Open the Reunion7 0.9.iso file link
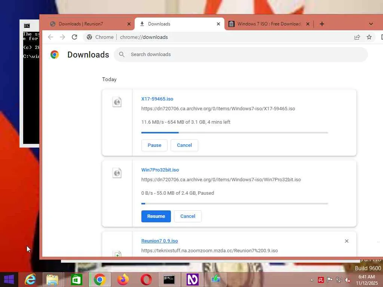The width and height of the screenshot is (383, 287). 159,241
